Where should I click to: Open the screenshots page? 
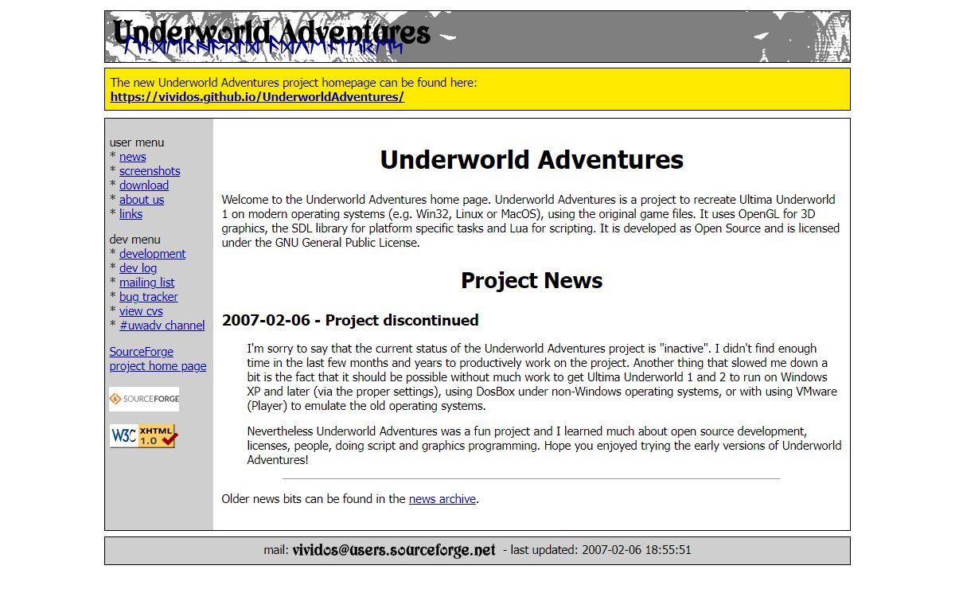pyautogui.click(x=150, y=171)
